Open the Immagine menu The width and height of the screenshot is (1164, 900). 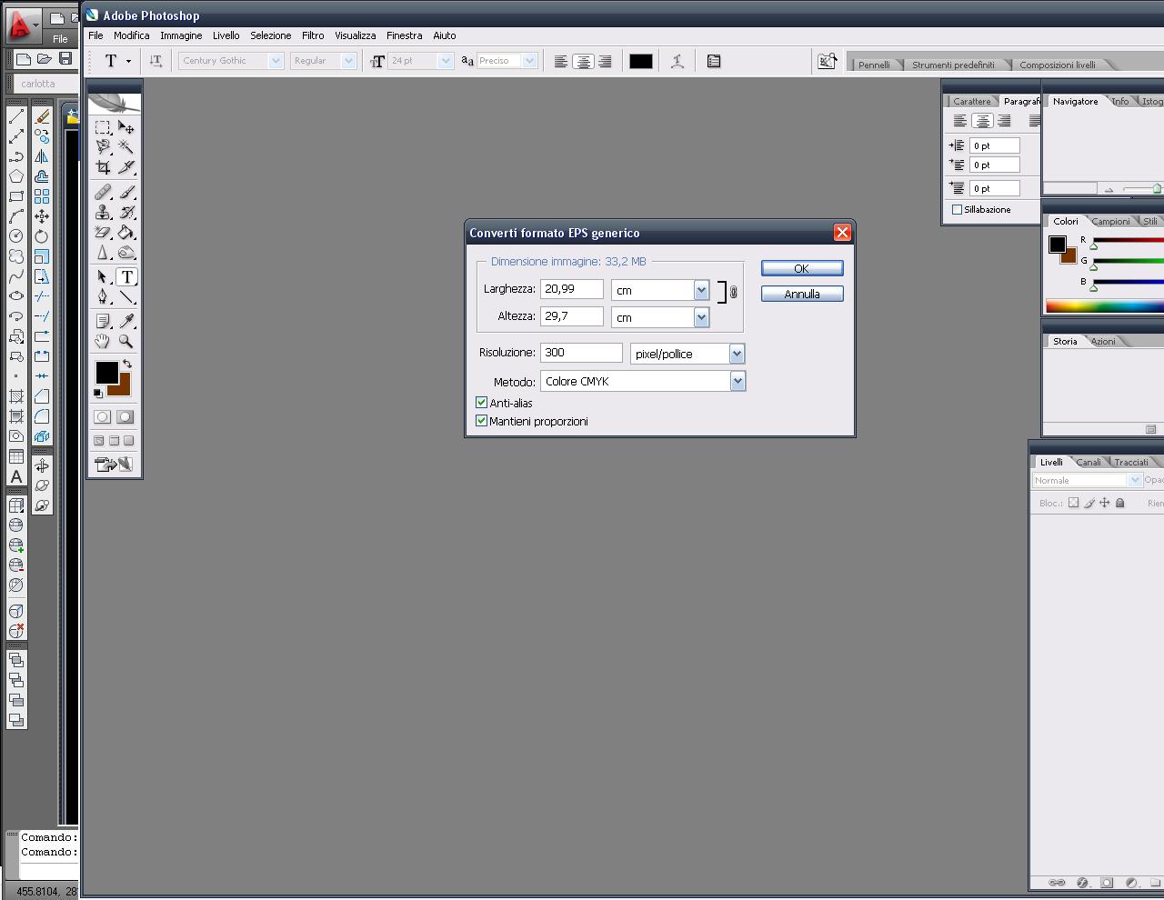[181, 35]
